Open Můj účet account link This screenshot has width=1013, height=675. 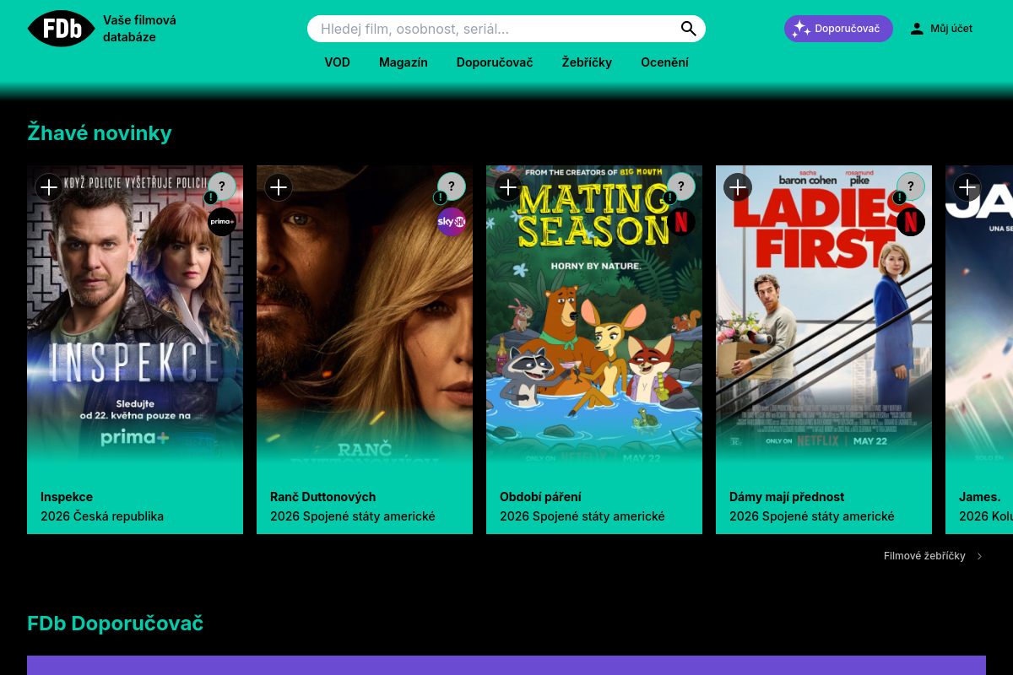pos(941,29)
